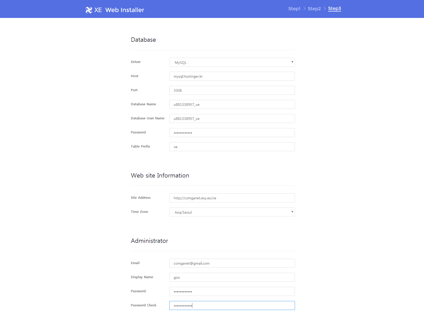This screenshot has height=312, width=424.
Task: Select the Step3 breadcrumb tab
Action: 334,8
